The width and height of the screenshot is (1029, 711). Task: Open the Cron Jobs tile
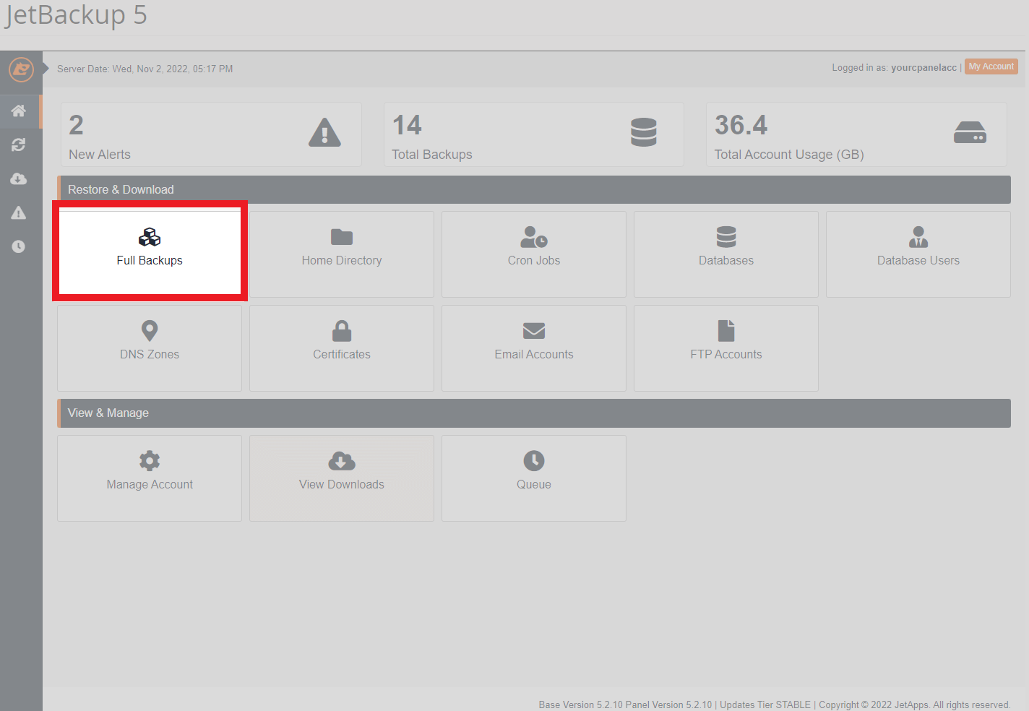click(534, 254)
